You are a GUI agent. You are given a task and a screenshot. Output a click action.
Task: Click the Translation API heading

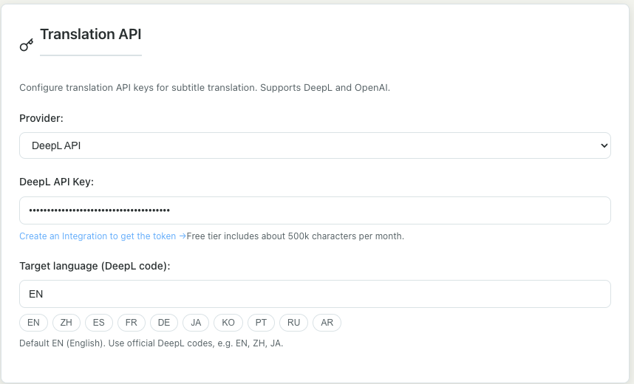click(90, 34)
